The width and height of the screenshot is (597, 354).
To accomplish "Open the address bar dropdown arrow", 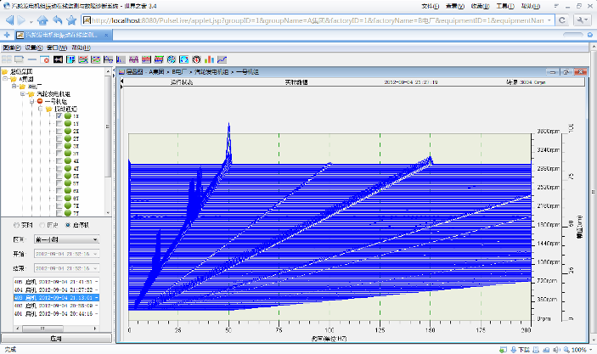I will [x=549, y=20].
